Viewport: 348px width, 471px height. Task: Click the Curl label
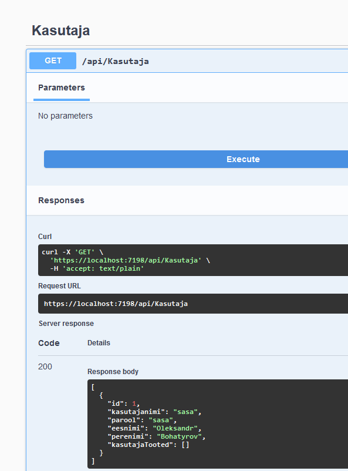(45, 237)
